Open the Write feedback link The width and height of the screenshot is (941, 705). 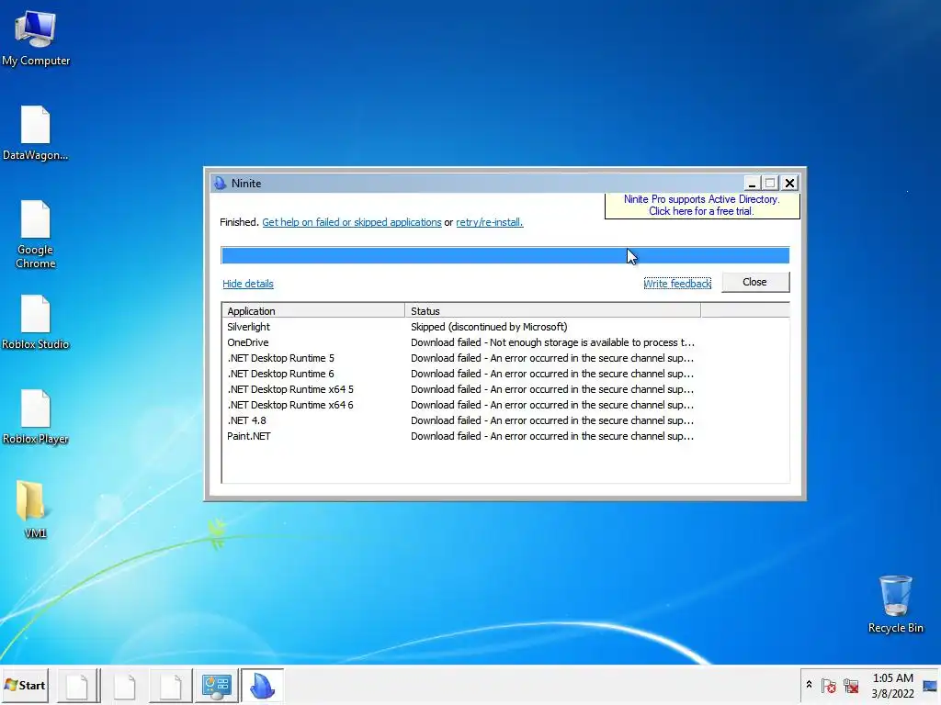pyautogui.click(x=677, y=284)
